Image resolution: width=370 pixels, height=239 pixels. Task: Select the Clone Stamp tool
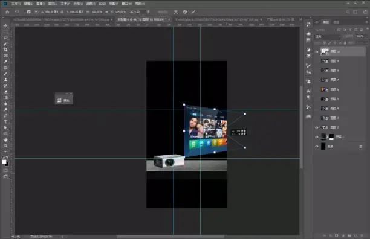coord(5,80)
